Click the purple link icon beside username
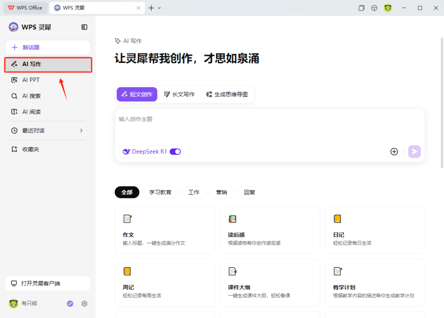The height and width of the screenshot is (318, 444). (x=70, y=304)
